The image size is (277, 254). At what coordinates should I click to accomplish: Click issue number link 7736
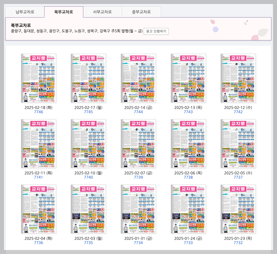pyautogui.click(x=39, y=243)
